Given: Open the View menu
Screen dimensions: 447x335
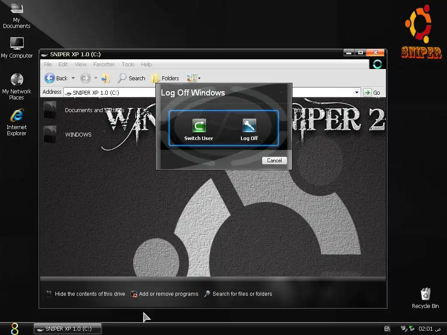Looking at the screenshot, I should [x=81, y=65].
